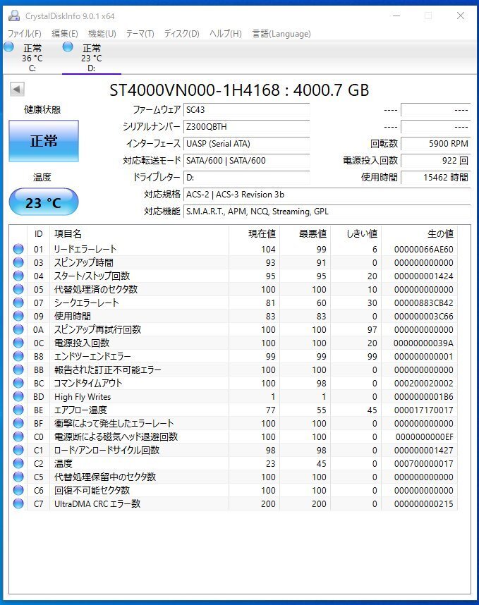Click the drive title ST4000VN000-1H4168 : 4000.7 GB
Viewport: 479px width, 605px height.
pyautogui.click(x=239, y=90)
